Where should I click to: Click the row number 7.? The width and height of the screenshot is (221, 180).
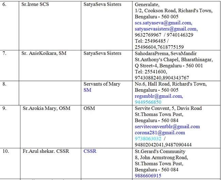pyautogui.click(x=4, y=53)
